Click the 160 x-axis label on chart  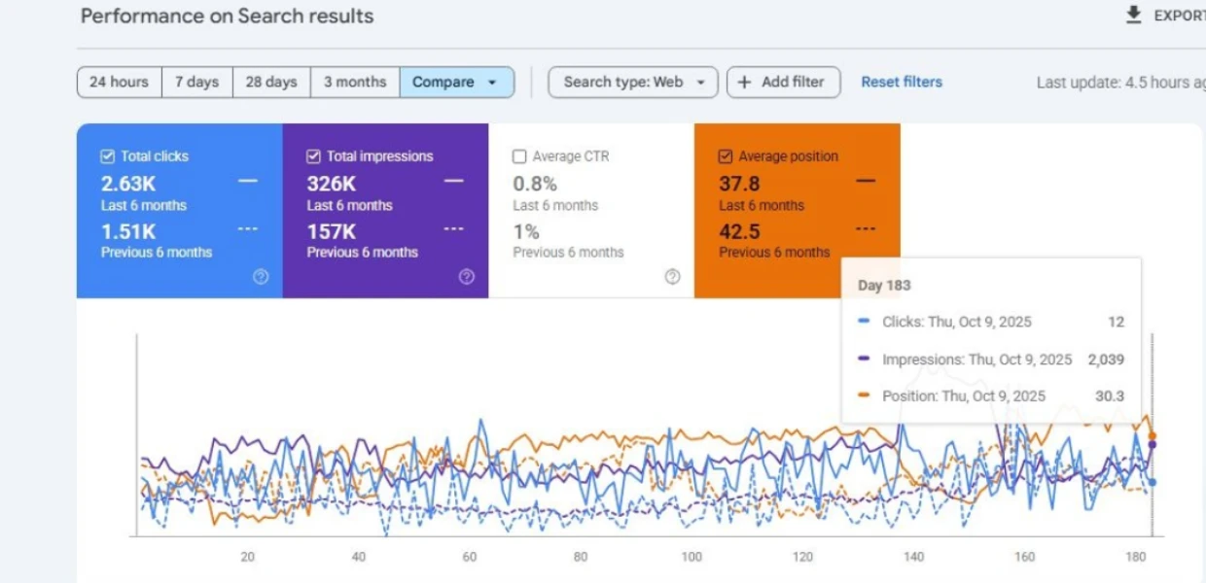[x=1024, y=557]
